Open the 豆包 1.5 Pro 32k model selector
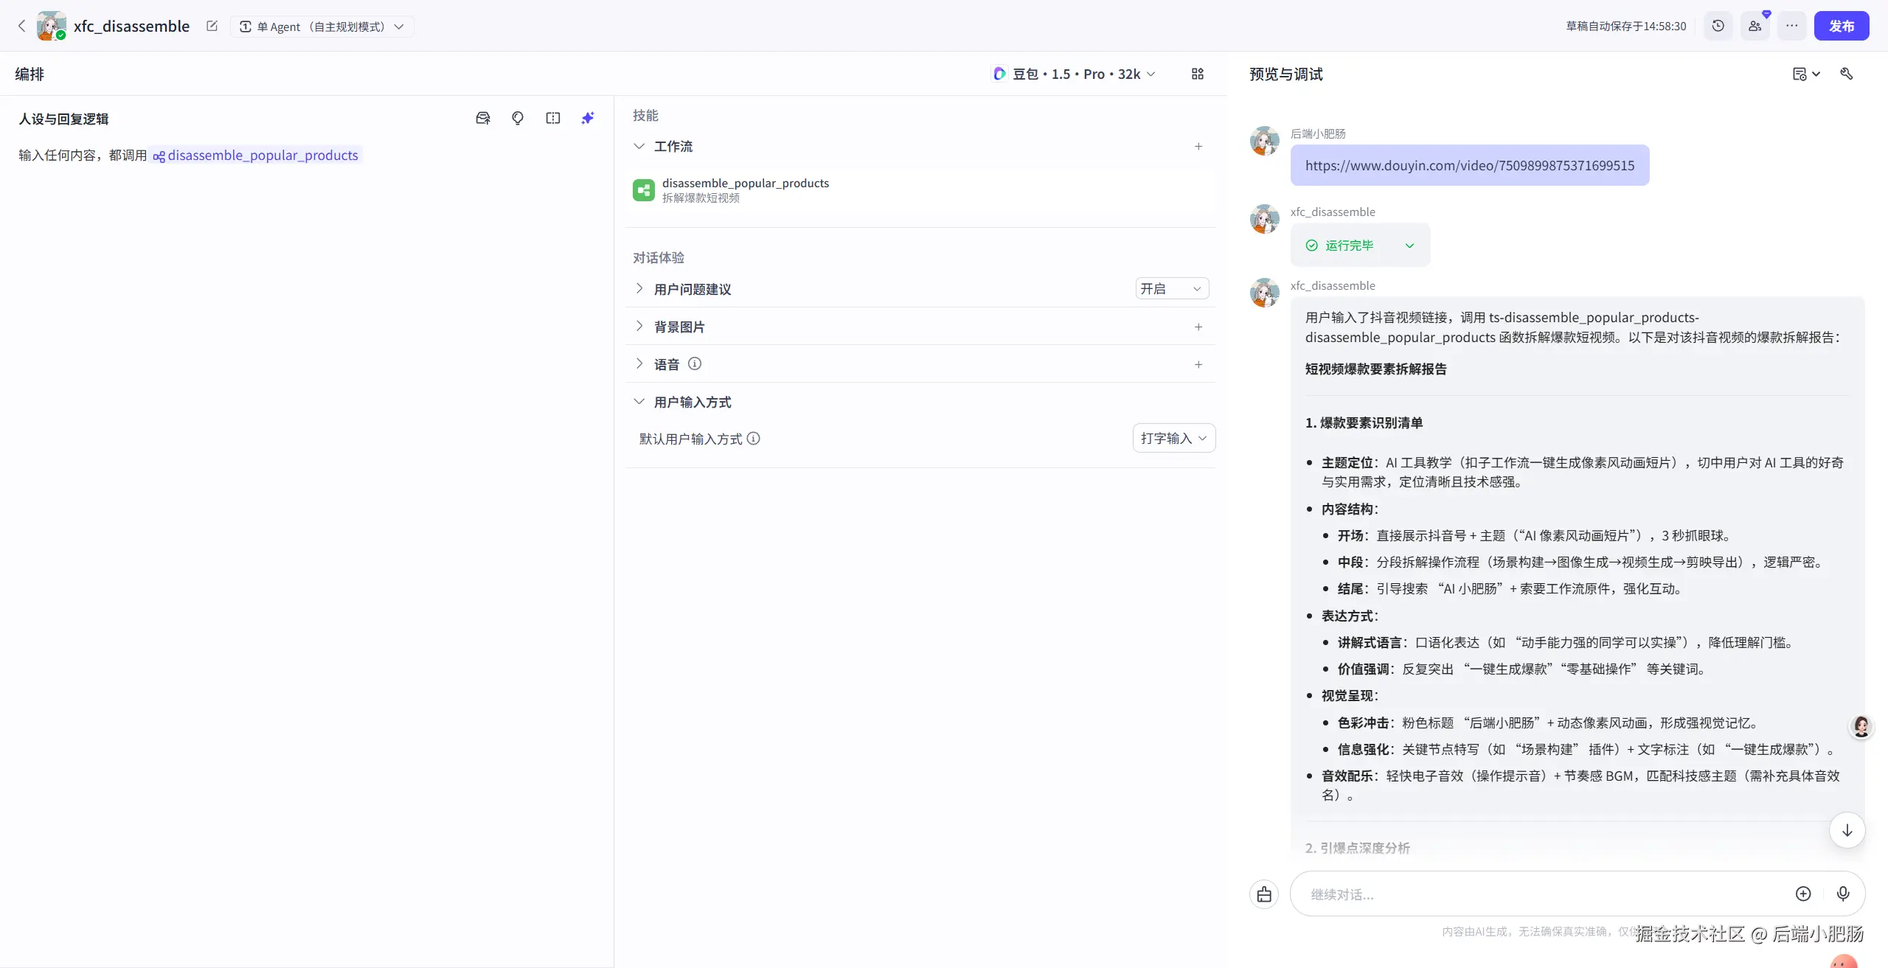Viewport: 1888px width, 968px height. (x=1075, y=74)
